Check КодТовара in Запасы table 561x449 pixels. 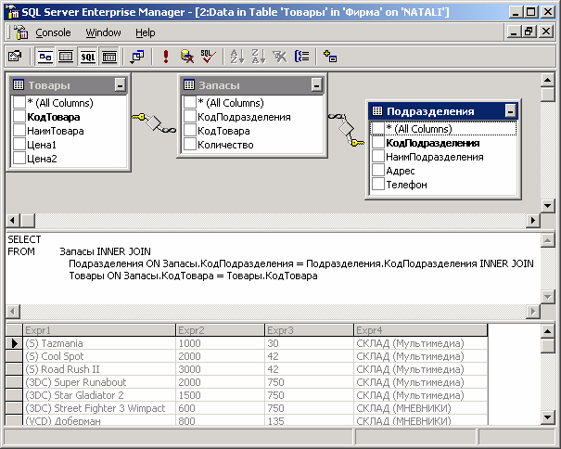(189, 131)
